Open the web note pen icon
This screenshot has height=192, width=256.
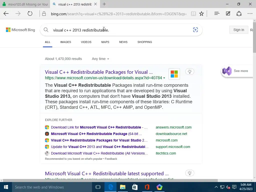pos(228,13)
